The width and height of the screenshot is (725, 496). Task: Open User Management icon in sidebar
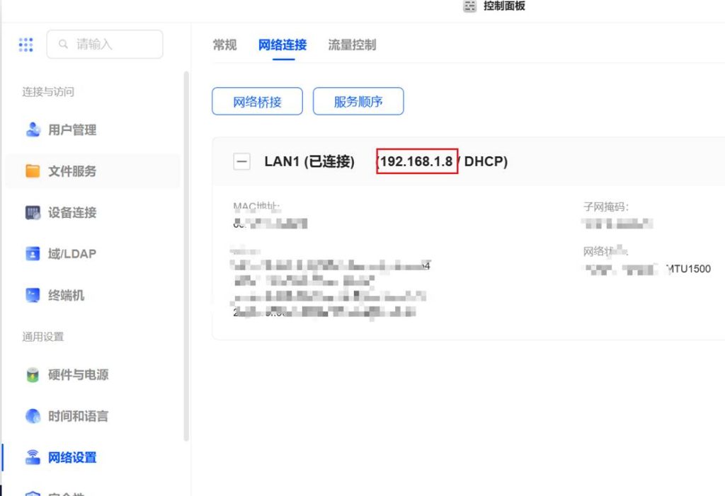[33, 129]
